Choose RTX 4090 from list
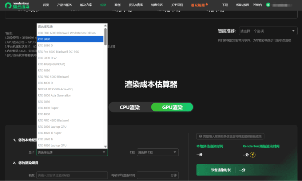The width and height of the screenshot is (302, 181). coord(70,70)
